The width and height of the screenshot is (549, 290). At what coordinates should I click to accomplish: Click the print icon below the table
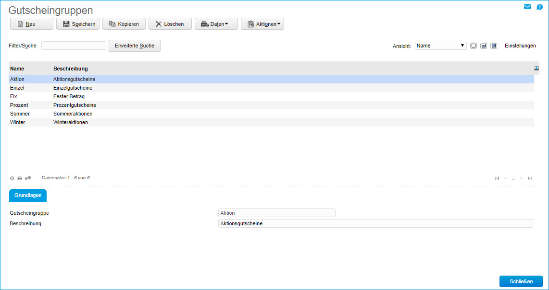click(x=20, y=178)
